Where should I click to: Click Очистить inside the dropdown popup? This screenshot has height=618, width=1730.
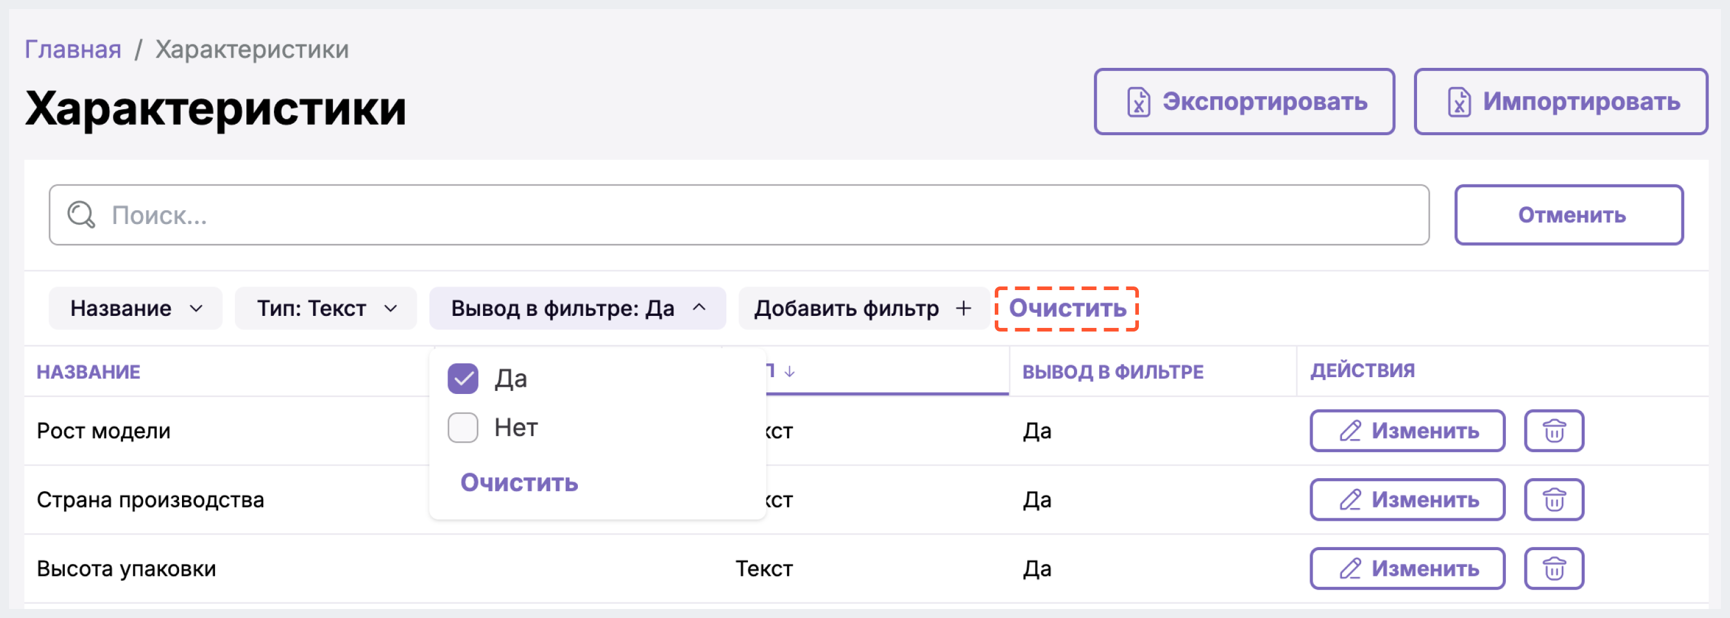tap(519, 482)
